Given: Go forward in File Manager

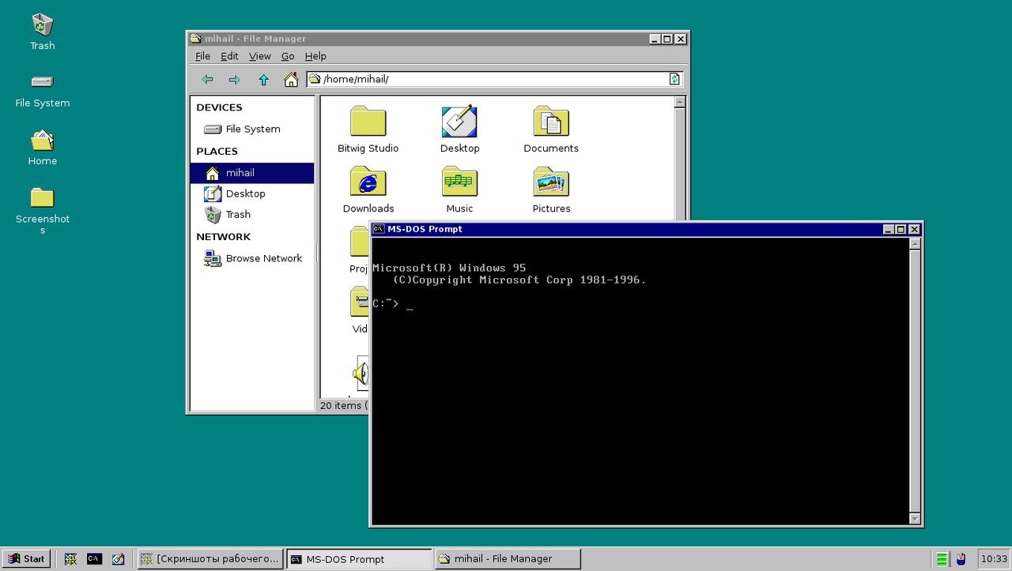Looking at the screenshot, I should (x=235, y=79).
